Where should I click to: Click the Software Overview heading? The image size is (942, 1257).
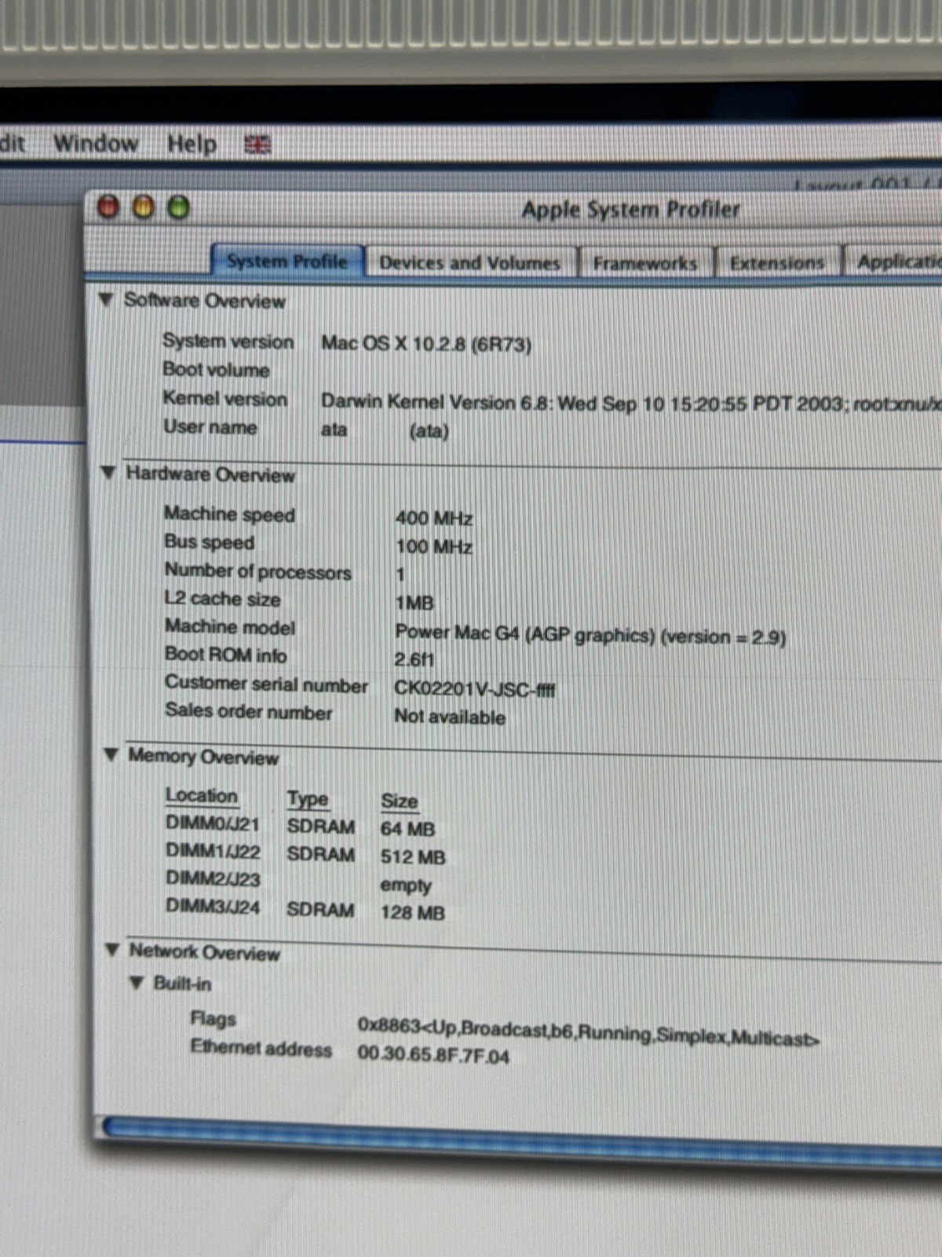tap(205, 301)
